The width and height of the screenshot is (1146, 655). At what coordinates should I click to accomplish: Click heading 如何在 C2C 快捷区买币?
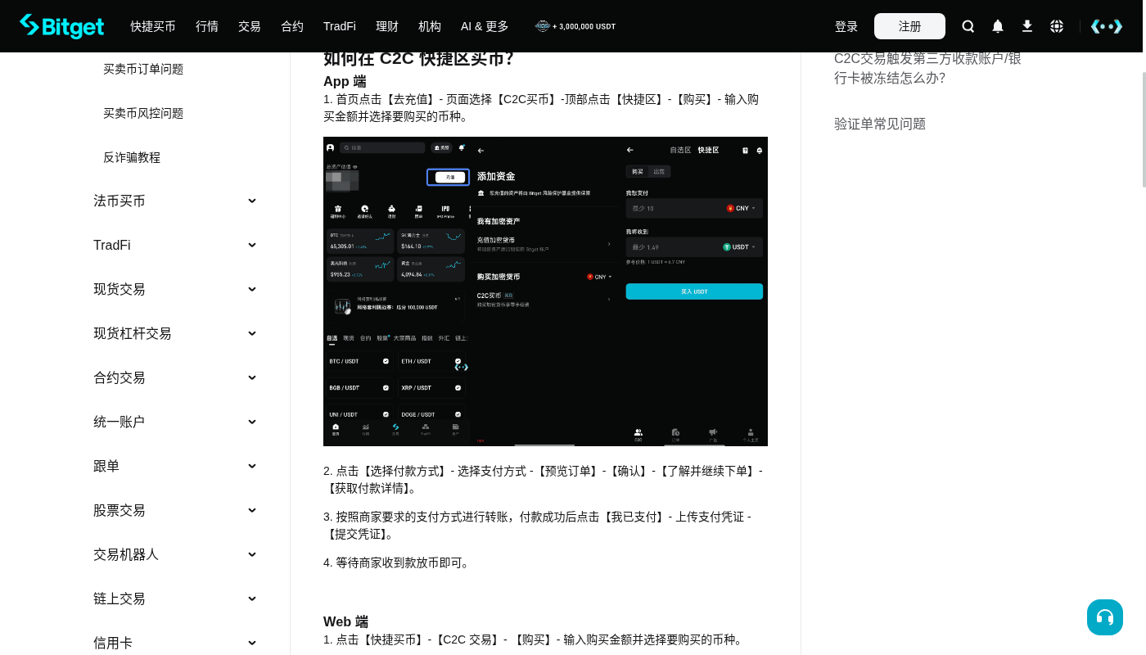[418, 58]
